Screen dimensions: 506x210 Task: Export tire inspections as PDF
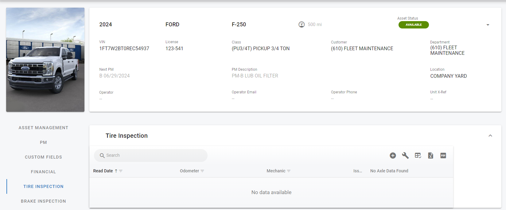443,156
